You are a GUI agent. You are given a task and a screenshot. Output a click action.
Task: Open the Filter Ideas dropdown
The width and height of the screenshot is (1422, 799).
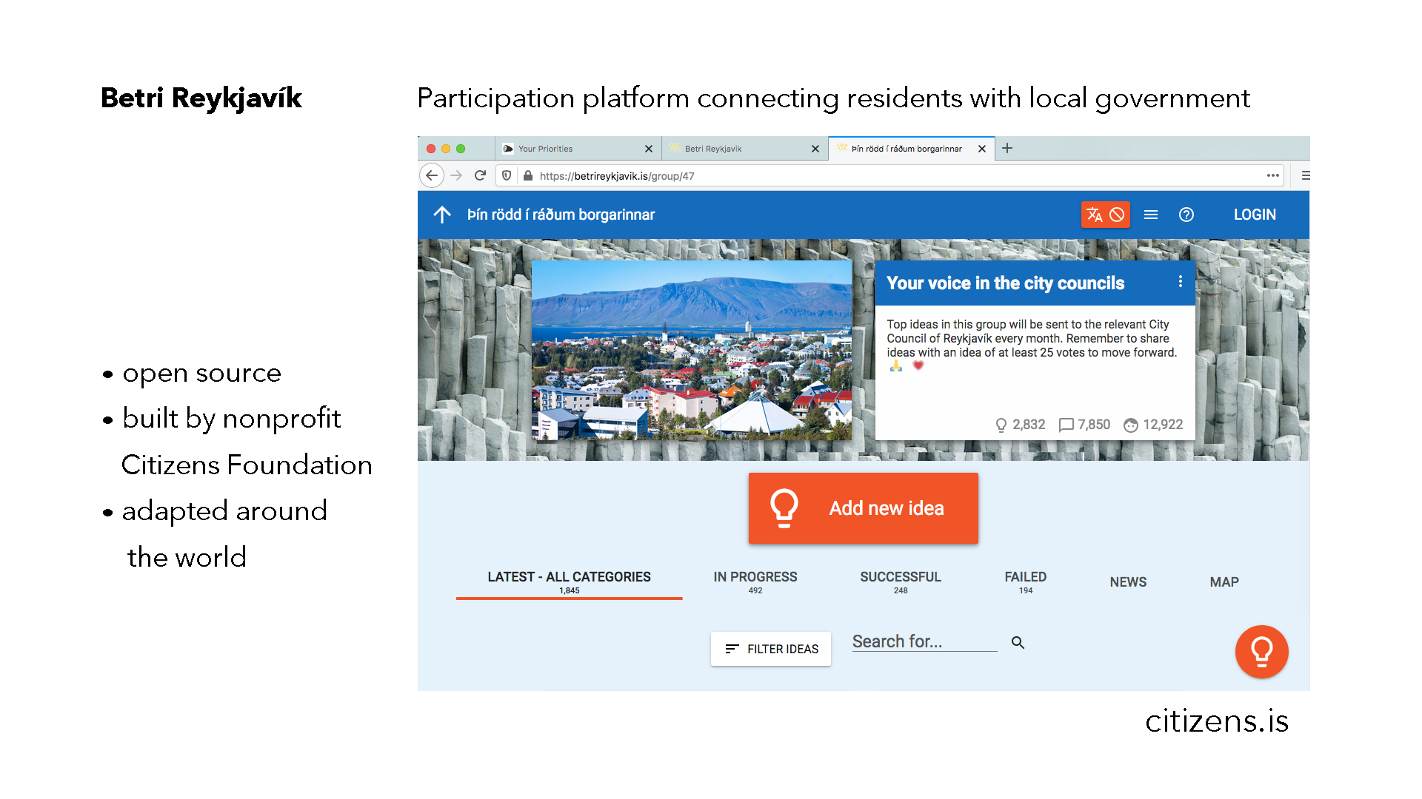pos(771,649)
